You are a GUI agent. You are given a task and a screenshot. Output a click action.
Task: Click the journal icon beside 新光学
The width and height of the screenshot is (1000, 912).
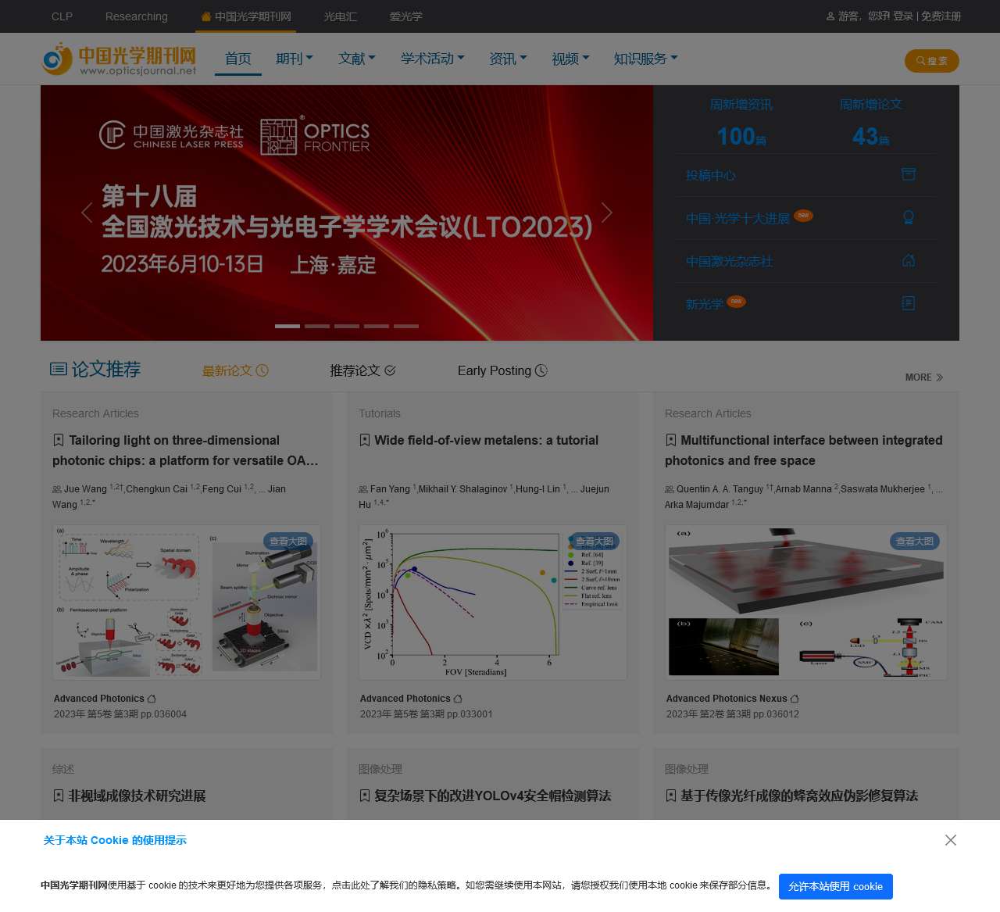(908, 303)
